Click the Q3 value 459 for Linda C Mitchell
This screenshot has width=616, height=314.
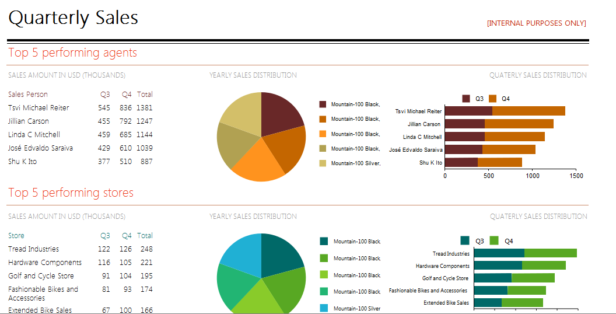click(104, 134)
